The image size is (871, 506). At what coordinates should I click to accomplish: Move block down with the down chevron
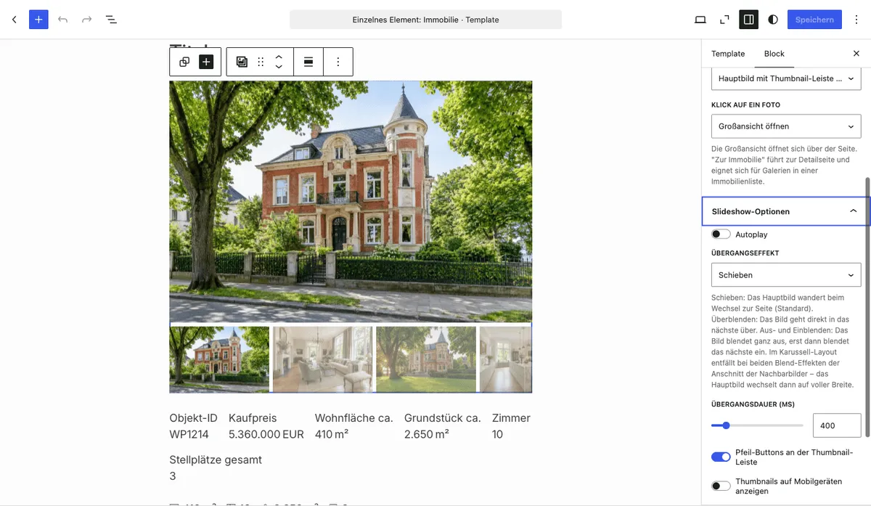279,68
